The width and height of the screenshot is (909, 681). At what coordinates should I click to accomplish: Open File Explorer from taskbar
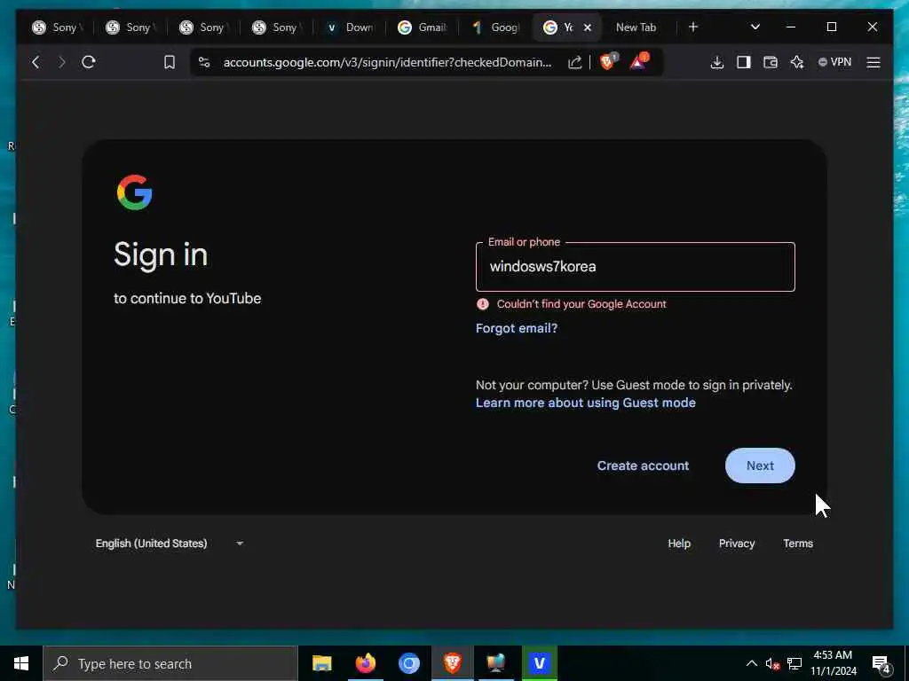pyautogui.click(x=321, y=663)
